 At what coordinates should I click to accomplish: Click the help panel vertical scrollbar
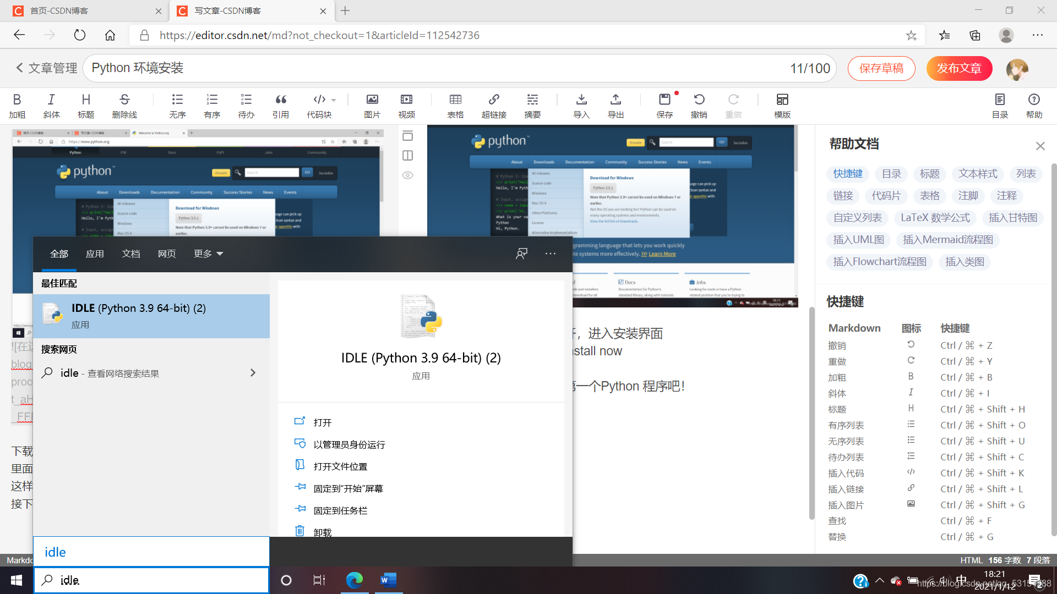point(1054,349)
